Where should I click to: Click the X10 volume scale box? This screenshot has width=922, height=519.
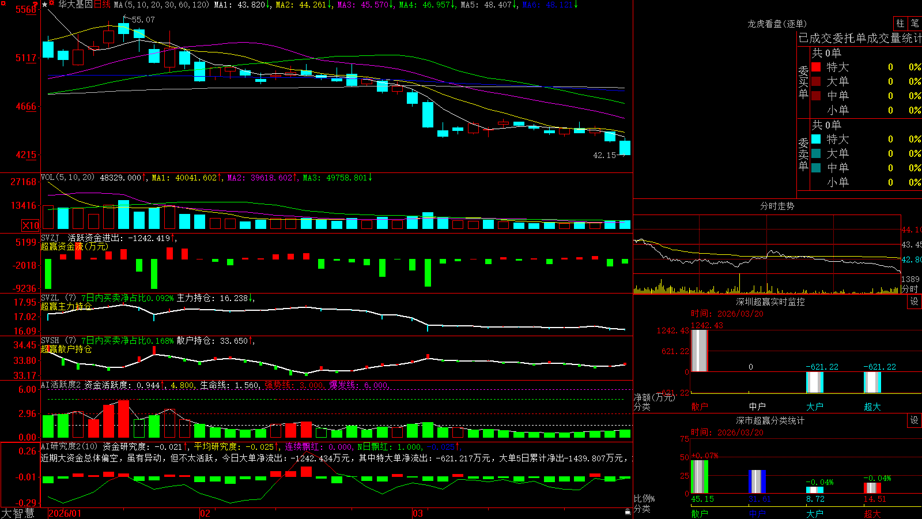tap(31, 225)
